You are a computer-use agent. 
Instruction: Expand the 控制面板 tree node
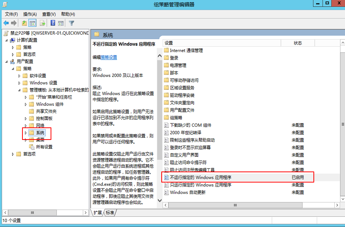click(25, 119)
